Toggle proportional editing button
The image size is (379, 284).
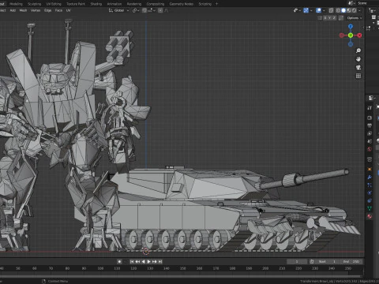point(160,10)
